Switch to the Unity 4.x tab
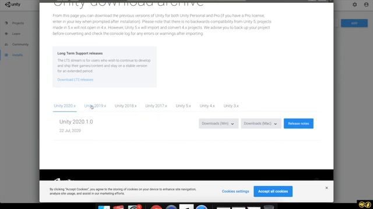 tap(207, 106)
